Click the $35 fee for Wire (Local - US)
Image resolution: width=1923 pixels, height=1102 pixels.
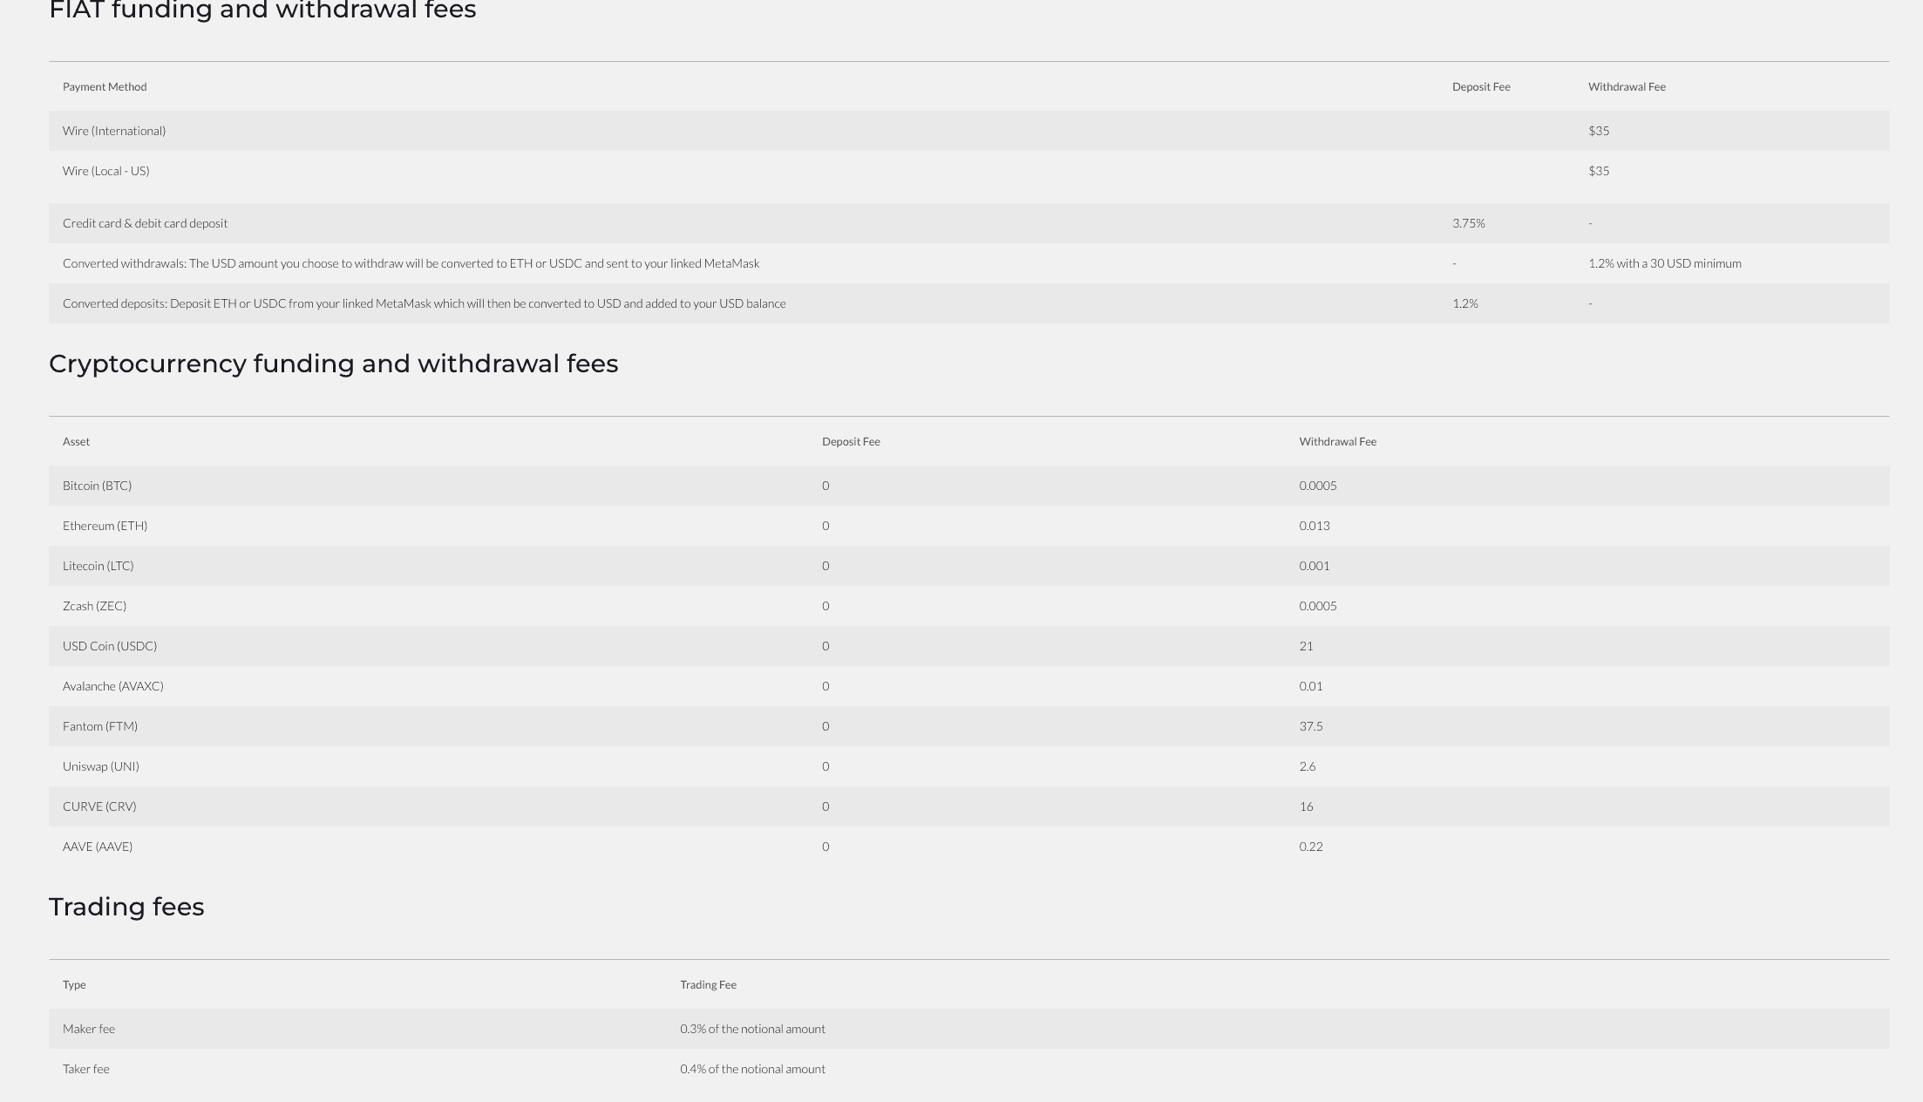click(1599, 171)
